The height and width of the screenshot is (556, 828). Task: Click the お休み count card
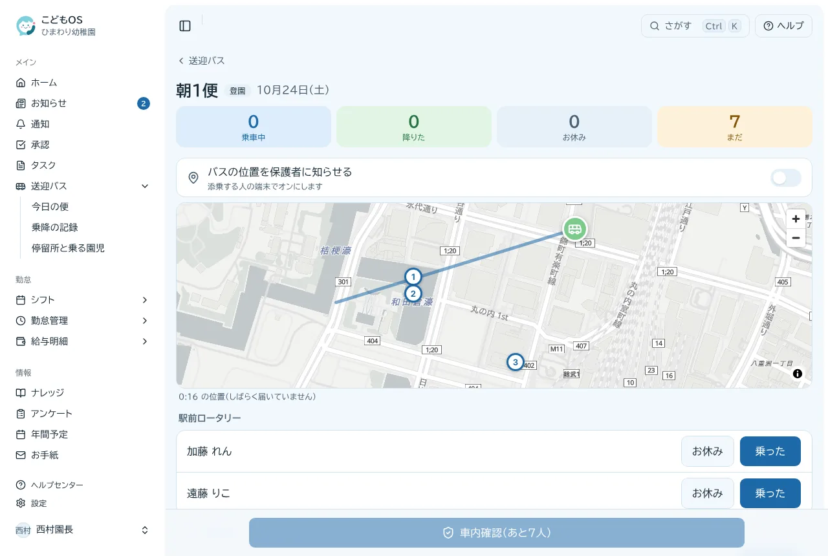click(574, 127)
